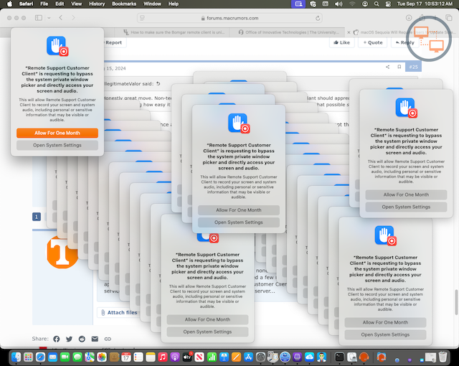Open the Safari tab overview icon
The height and width of the screenshot is (366, 459).
tap(449, 18)
